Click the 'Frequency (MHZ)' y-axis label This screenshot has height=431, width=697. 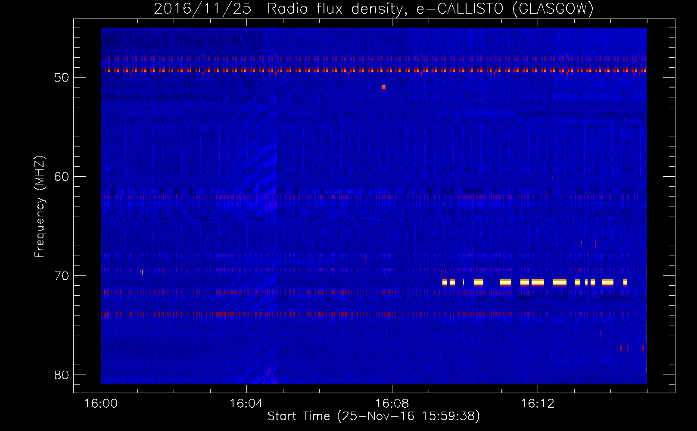[40, 207]
